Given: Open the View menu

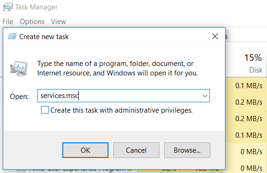Looking at the screenshot, I should click(58, 22).
